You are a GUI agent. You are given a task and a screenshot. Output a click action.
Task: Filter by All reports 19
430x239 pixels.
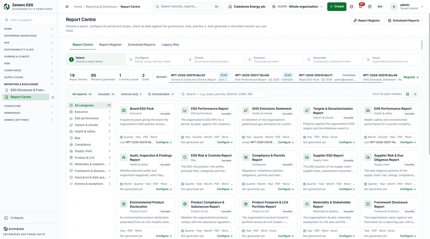(82, 94)
